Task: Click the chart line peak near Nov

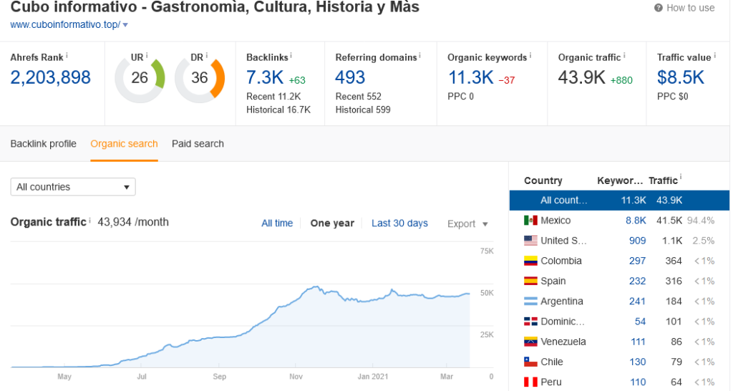Action: [x=316, y=286]
